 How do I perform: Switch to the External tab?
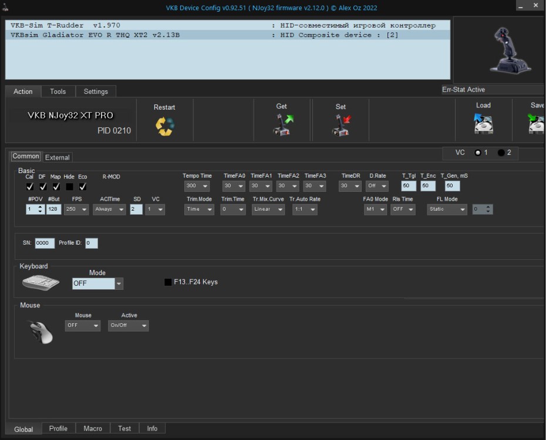(58, 157)
